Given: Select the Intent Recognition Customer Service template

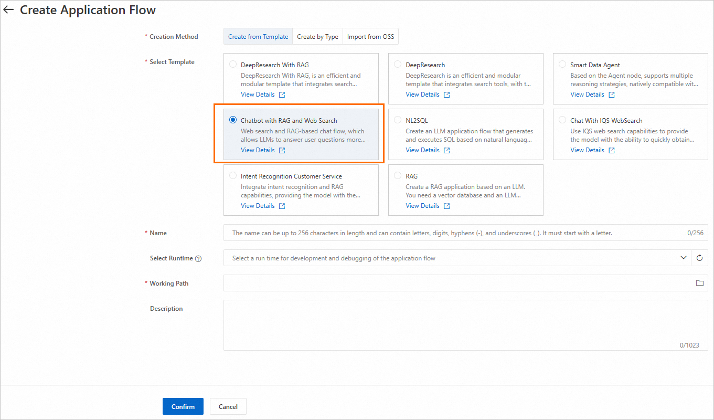Looking at the screenshot, I should tap(232, 175).
